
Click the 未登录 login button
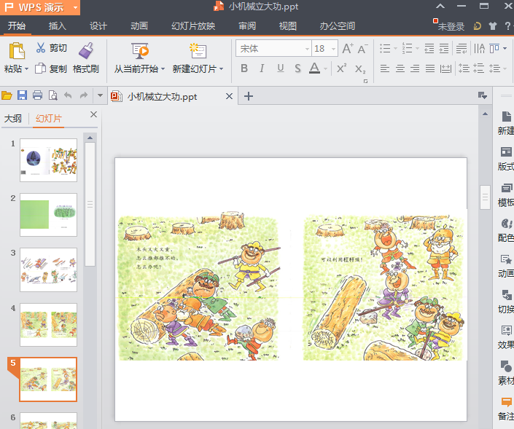point(451,26)
